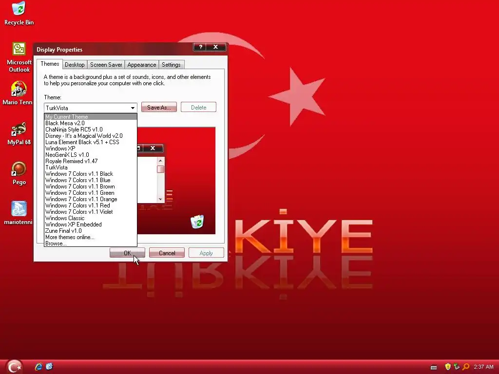Viewport: 499px width, 374px height.
Task: Choose Browse... entry in theme list
Action: [x=90, y=243]
